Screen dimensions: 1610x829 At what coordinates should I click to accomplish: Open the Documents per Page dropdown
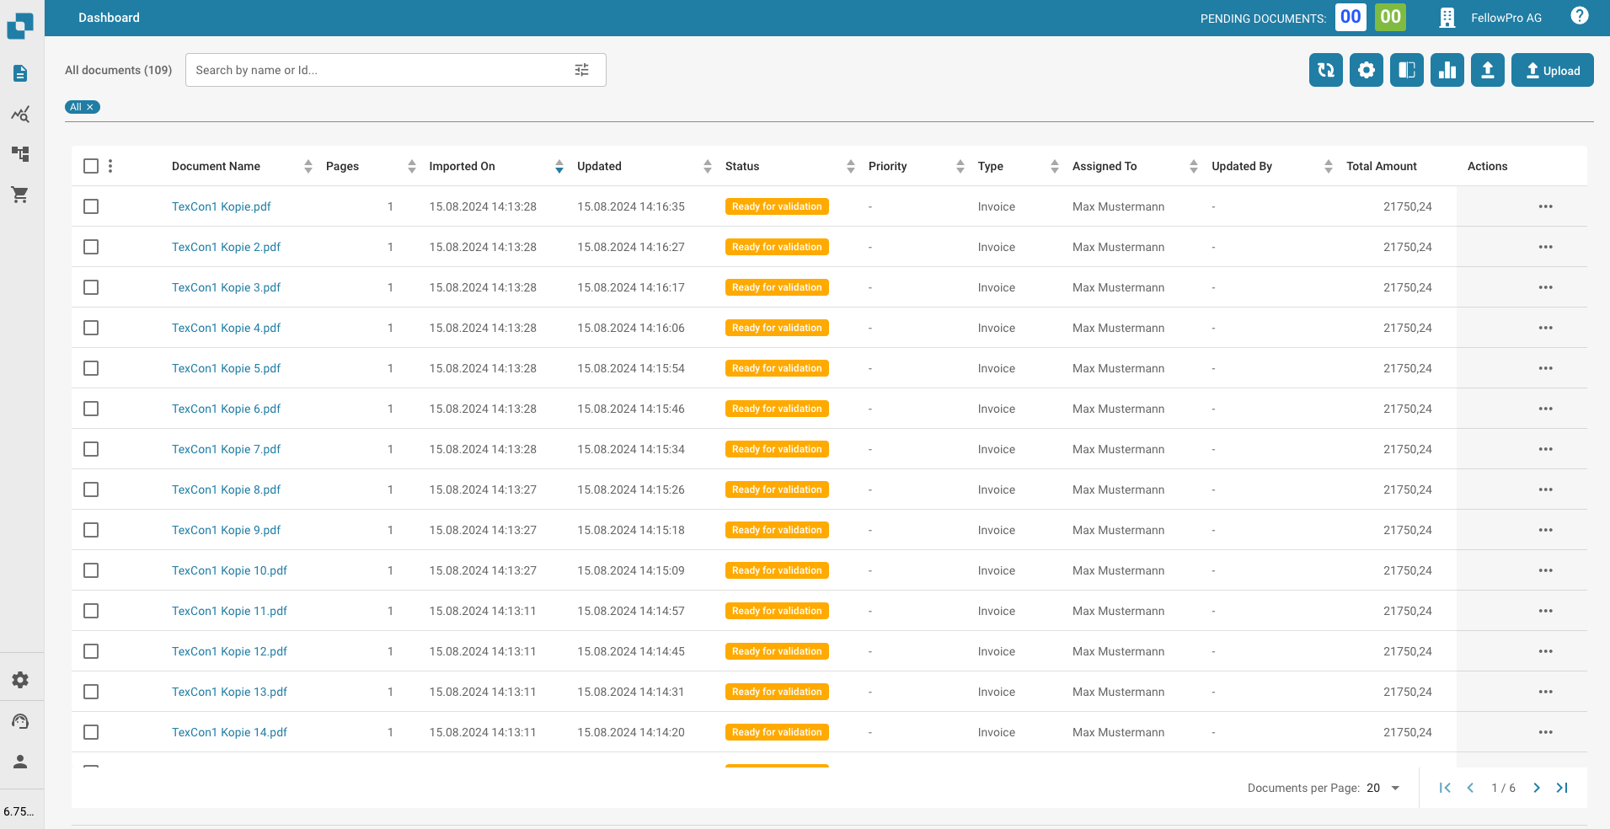(x=1383, y=788)
